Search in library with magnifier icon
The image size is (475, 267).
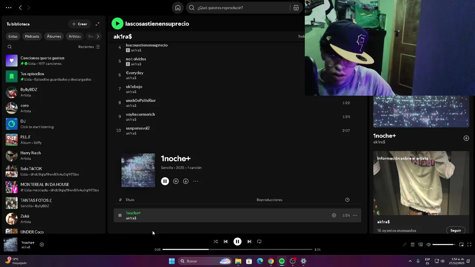click(10, 47)
